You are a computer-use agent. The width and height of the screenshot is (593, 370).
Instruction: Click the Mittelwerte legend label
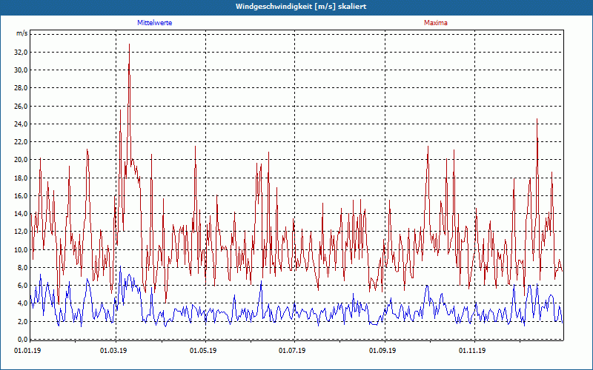[x=155, y=23]
